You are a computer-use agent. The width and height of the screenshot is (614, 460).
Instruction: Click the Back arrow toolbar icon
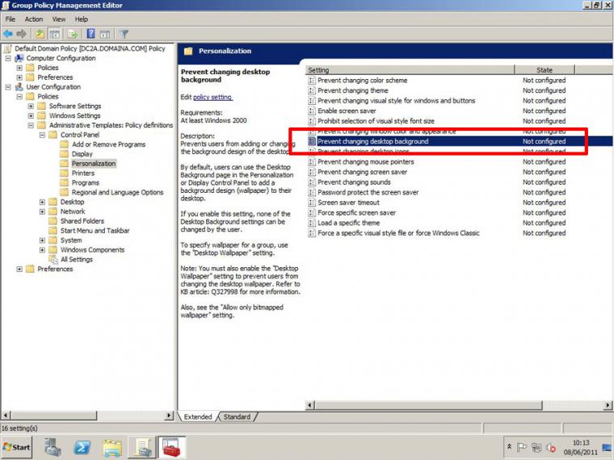(x=8, y=34)
